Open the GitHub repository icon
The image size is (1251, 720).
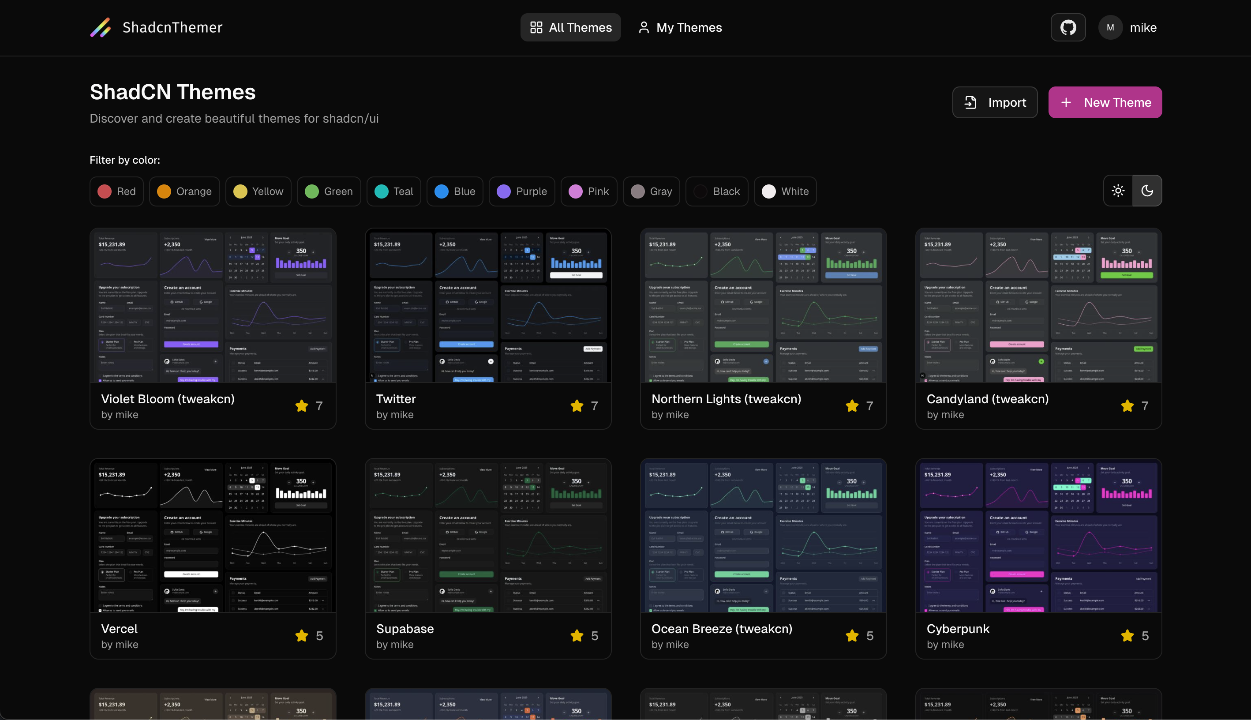point(1067,28)
